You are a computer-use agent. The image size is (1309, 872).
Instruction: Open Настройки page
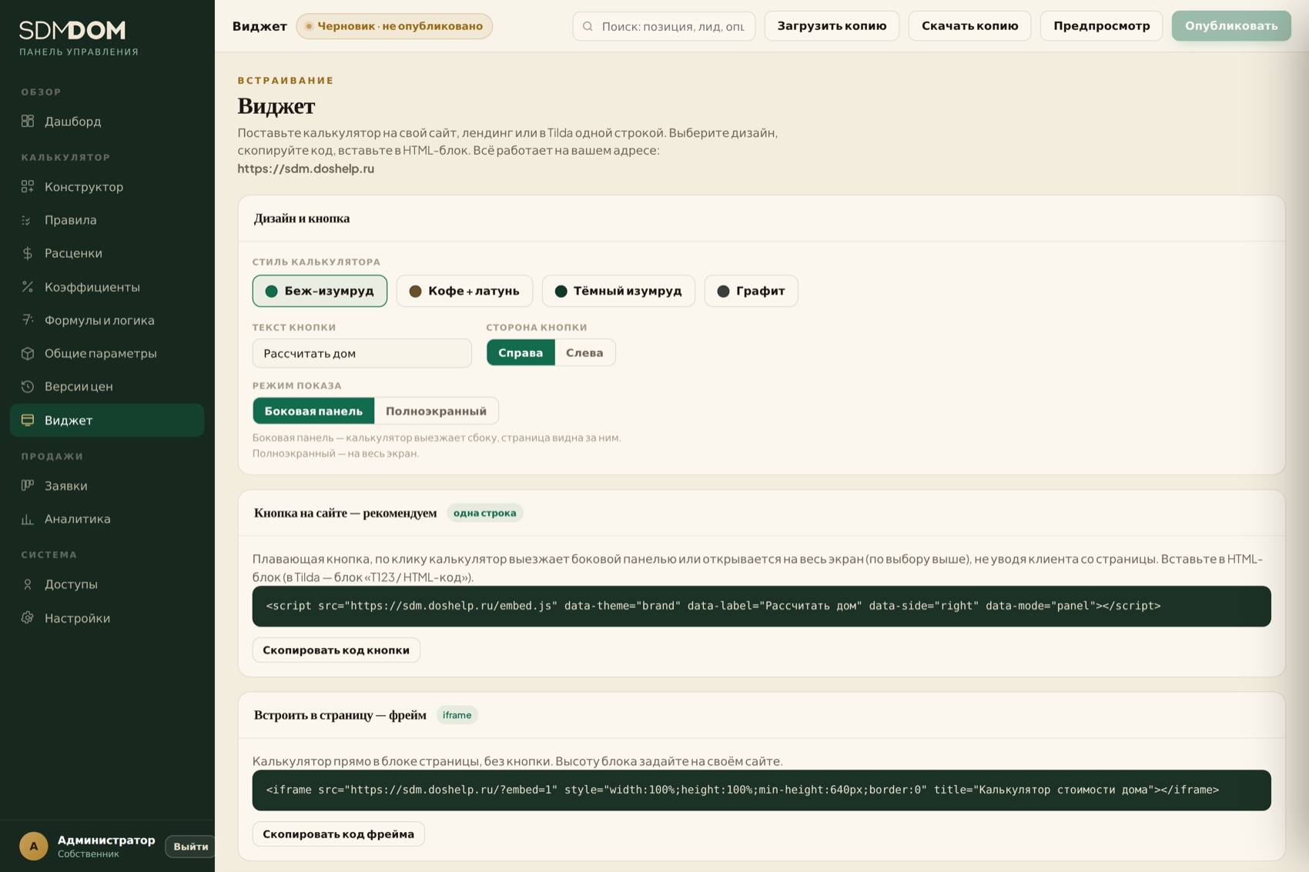(x=107, y=617)
